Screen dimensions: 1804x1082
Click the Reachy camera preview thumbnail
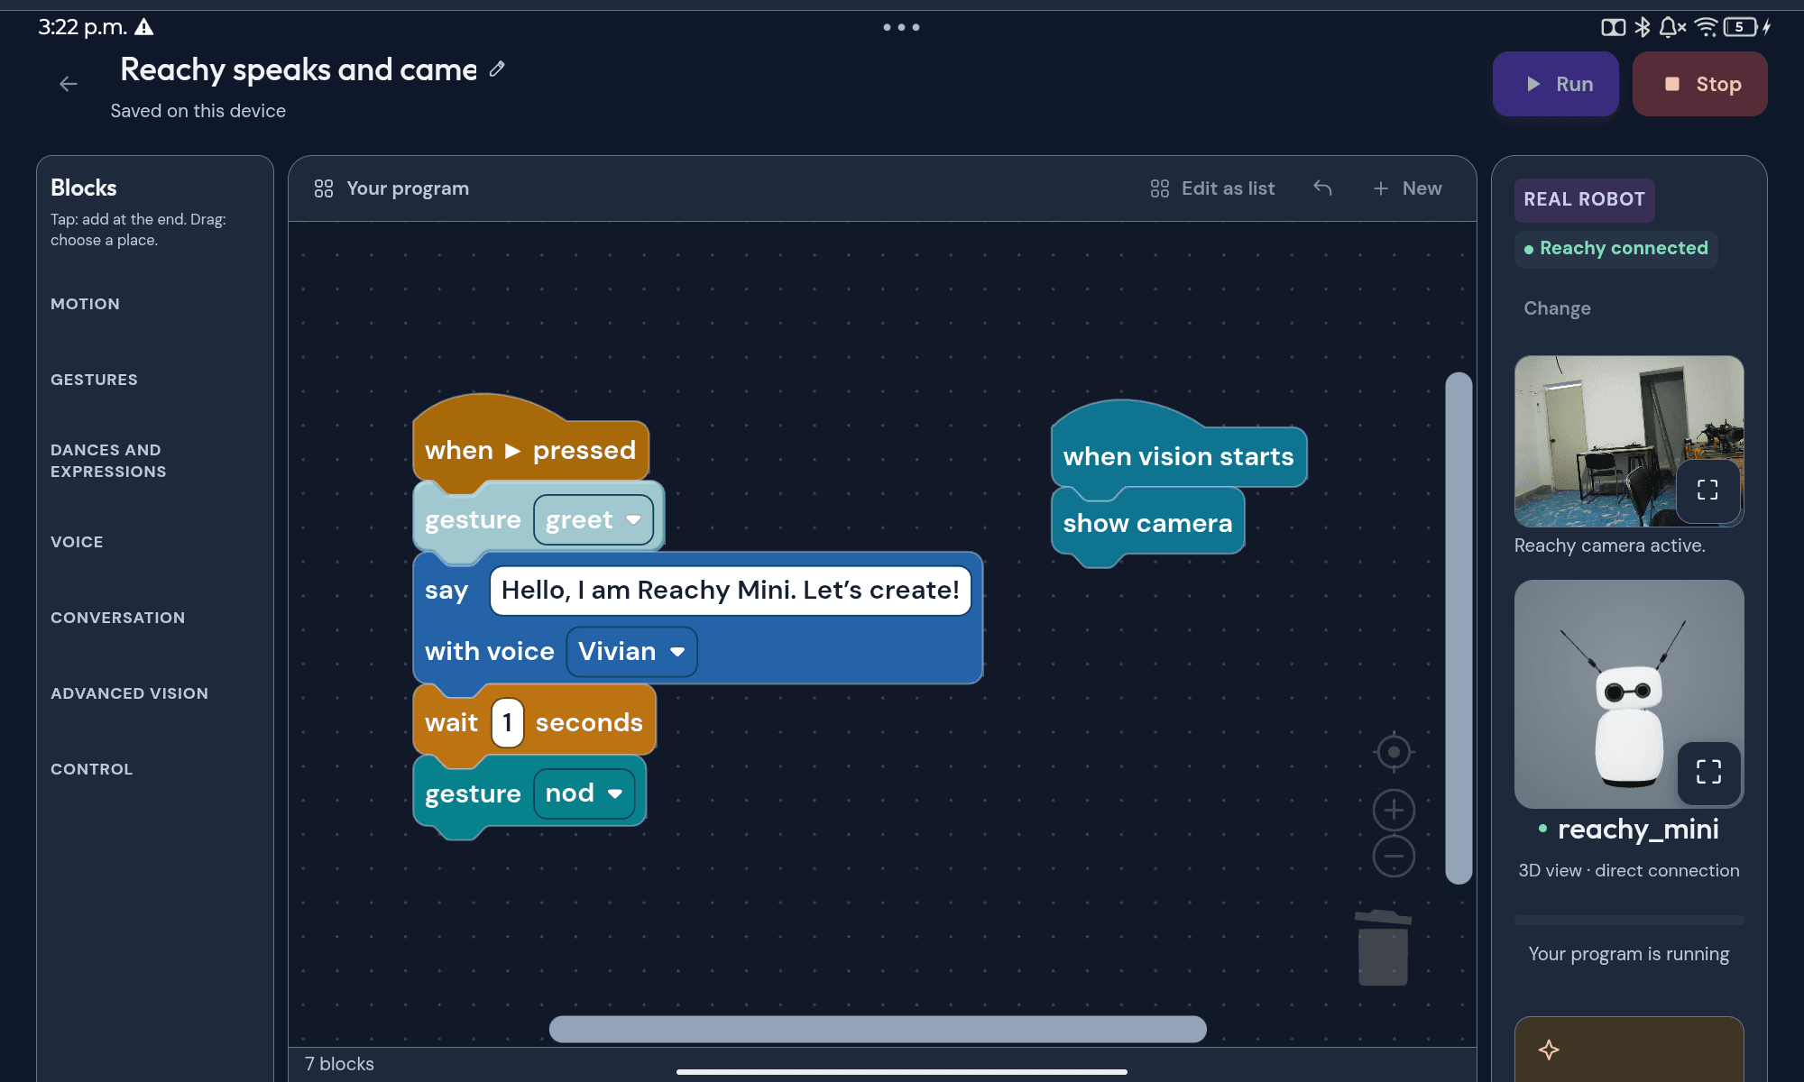(1629, 441)
